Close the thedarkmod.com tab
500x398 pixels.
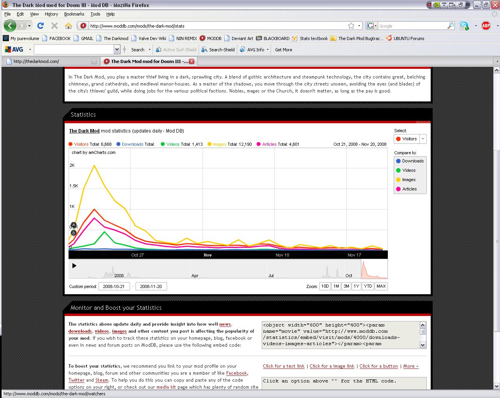94,61
